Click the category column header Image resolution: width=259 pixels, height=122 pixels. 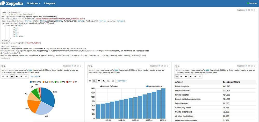[179, 82]
